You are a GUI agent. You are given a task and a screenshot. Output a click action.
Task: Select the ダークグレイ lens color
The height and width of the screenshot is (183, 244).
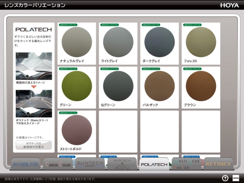(x=160, y=44)
